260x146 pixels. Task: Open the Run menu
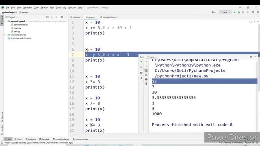(52, 8)
